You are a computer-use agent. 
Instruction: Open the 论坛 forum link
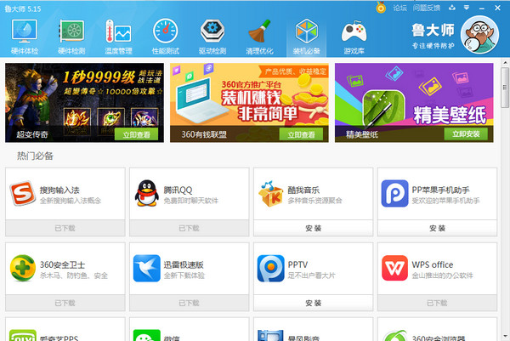click(x=399, y=7)
